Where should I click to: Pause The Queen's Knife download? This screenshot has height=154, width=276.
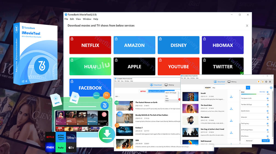click(267, 99)
